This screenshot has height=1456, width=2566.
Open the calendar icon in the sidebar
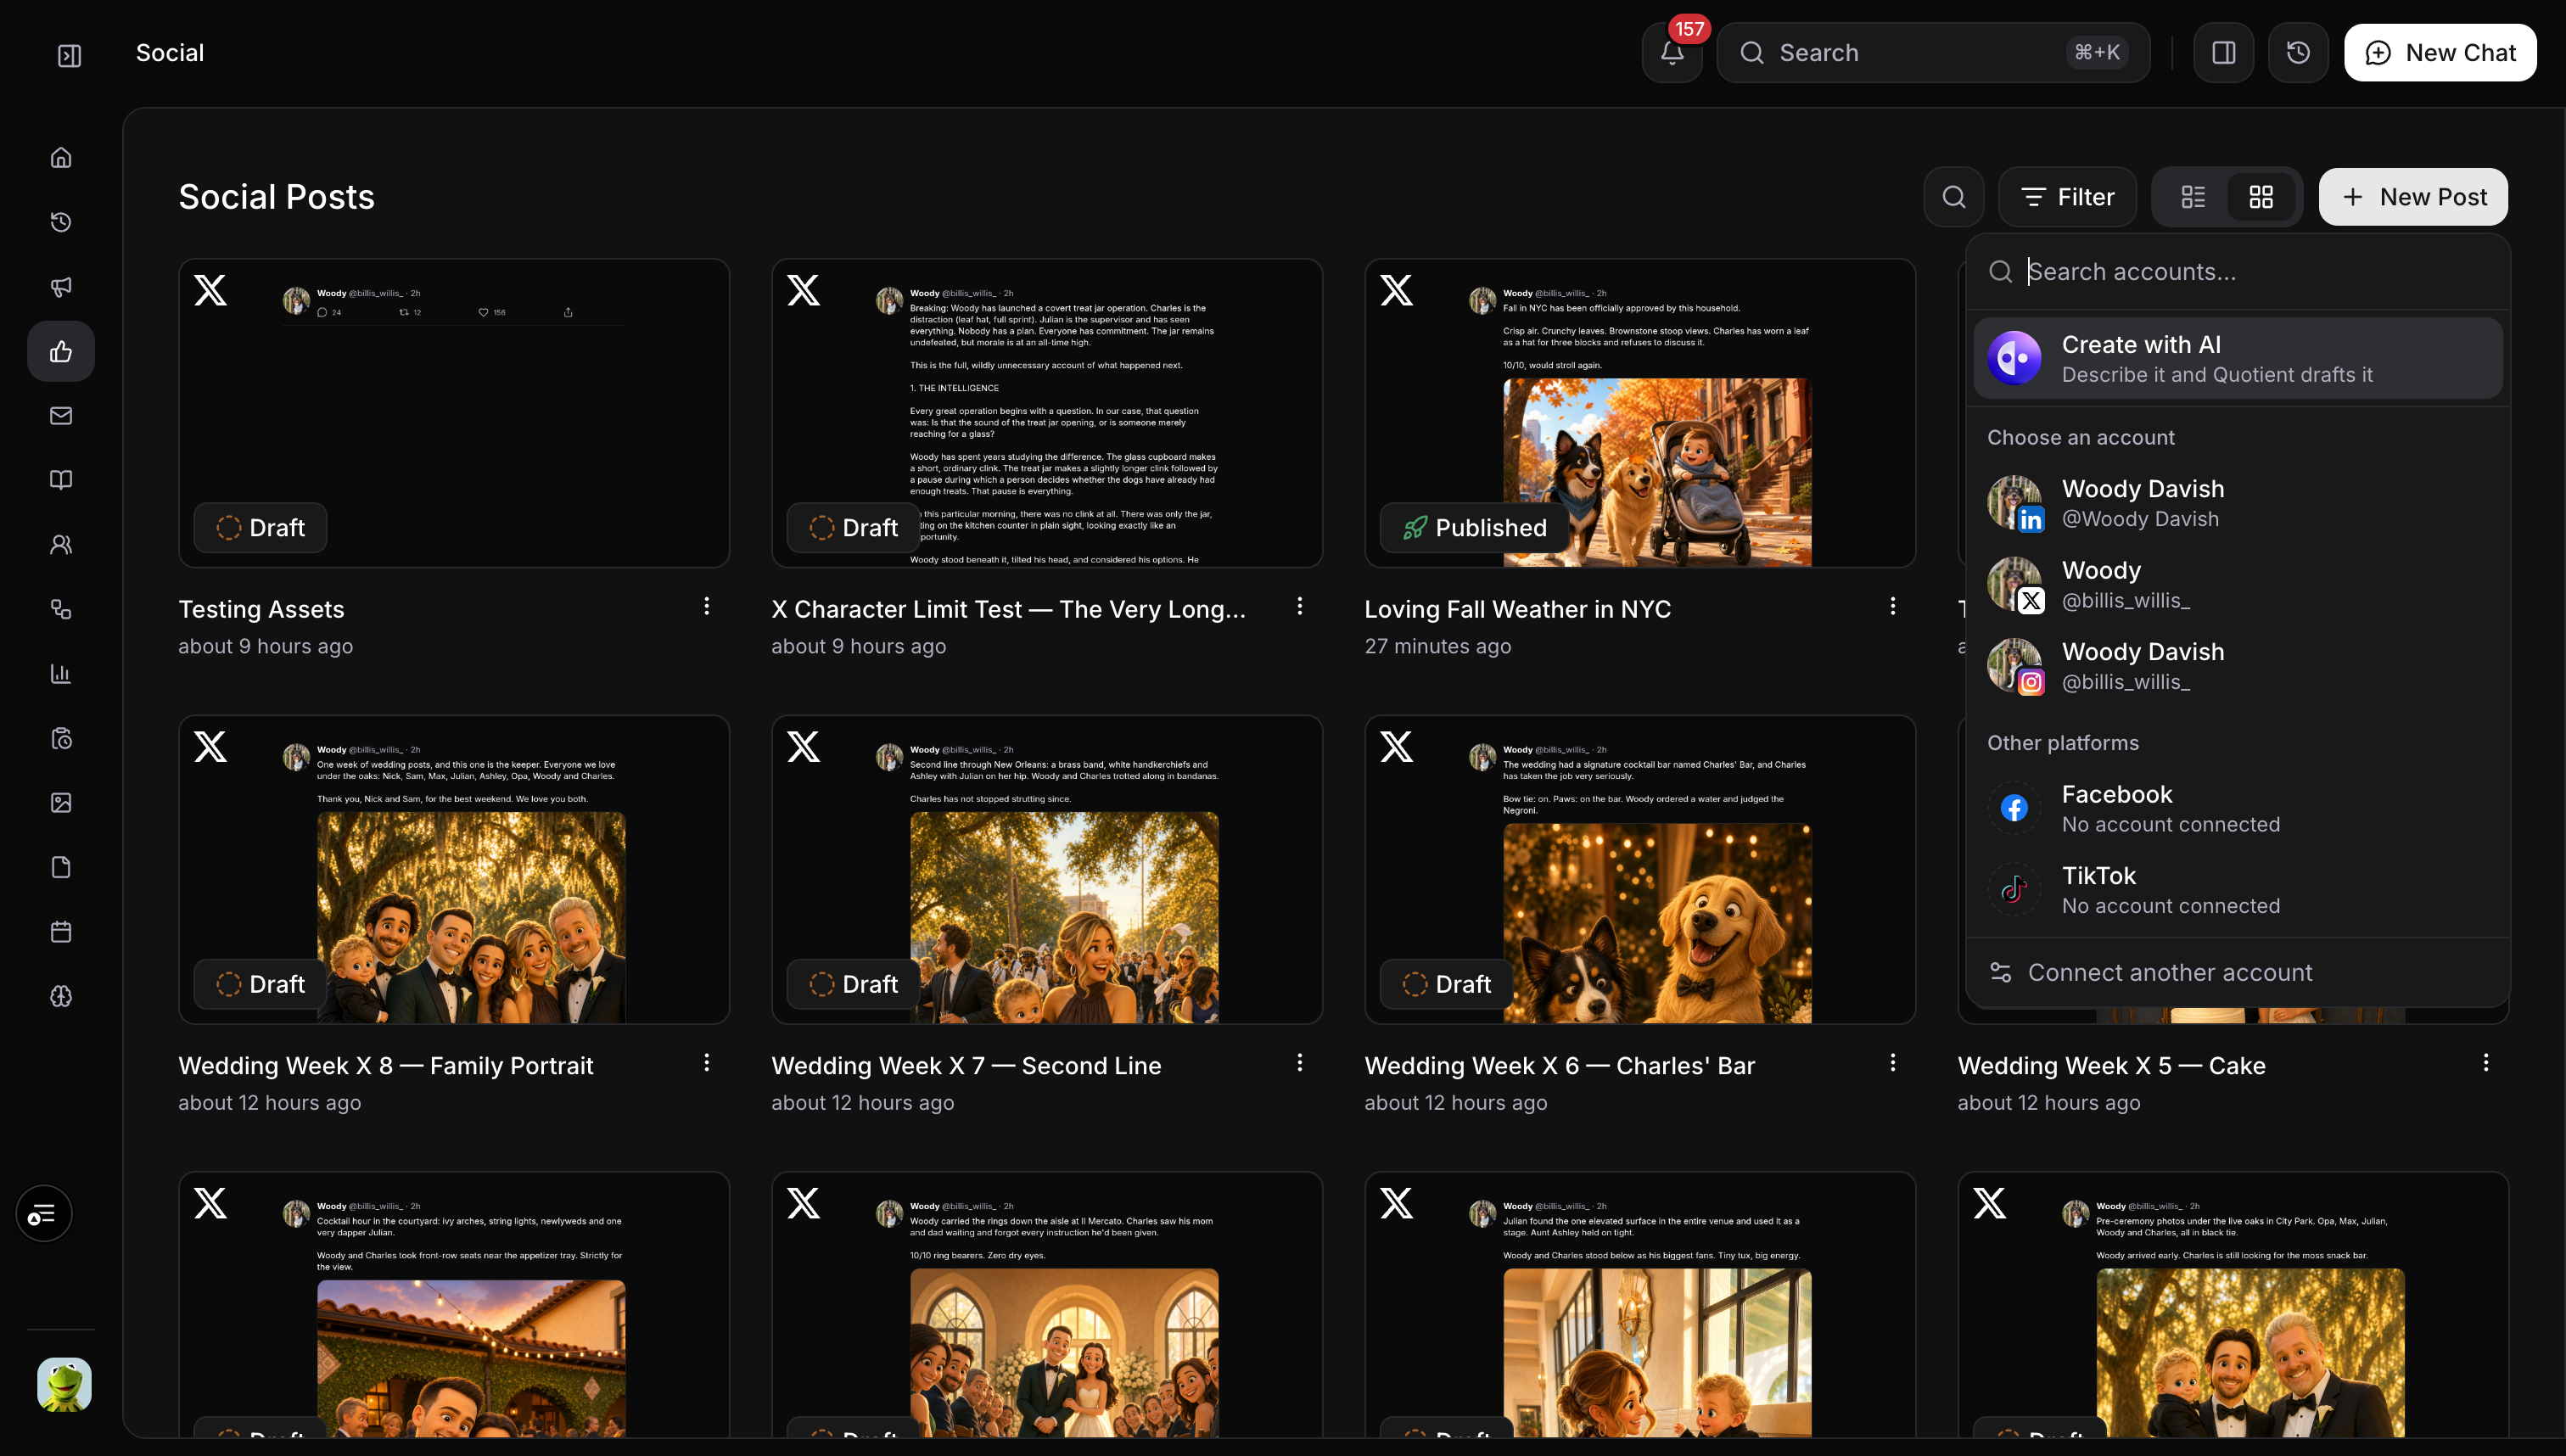point(61,932)
